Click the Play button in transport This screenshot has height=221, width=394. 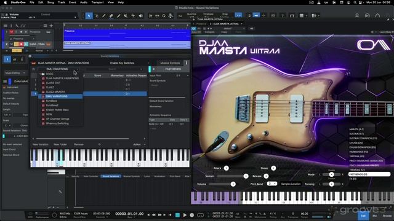tap(185, 215)
